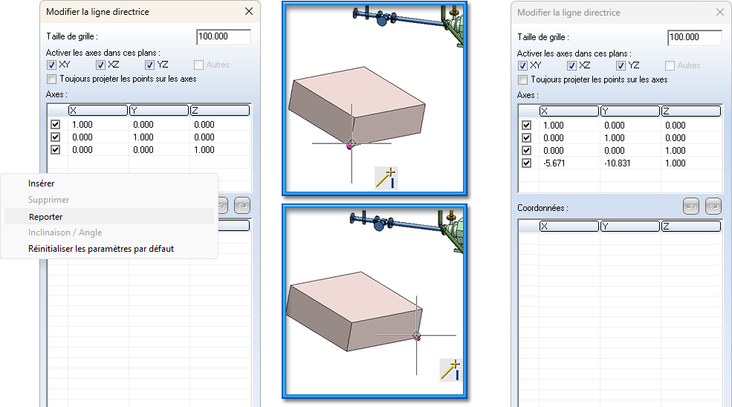Click bottom 3D box preview thumbnail
The width and height of the screenshot is (732, 407).
coord(375,302)
